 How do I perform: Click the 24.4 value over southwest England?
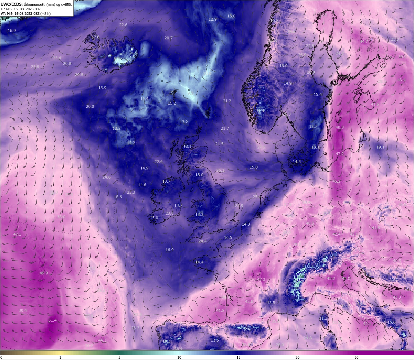click(x=202, y=241)
